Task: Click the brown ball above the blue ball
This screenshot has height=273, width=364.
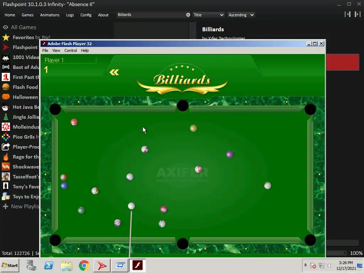Action: click(64, 177)
